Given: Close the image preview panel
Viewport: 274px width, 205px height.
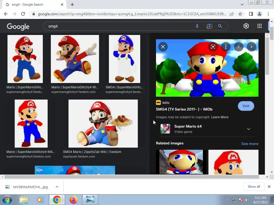Looking at the screenshot, I should (x=163, y=47).
